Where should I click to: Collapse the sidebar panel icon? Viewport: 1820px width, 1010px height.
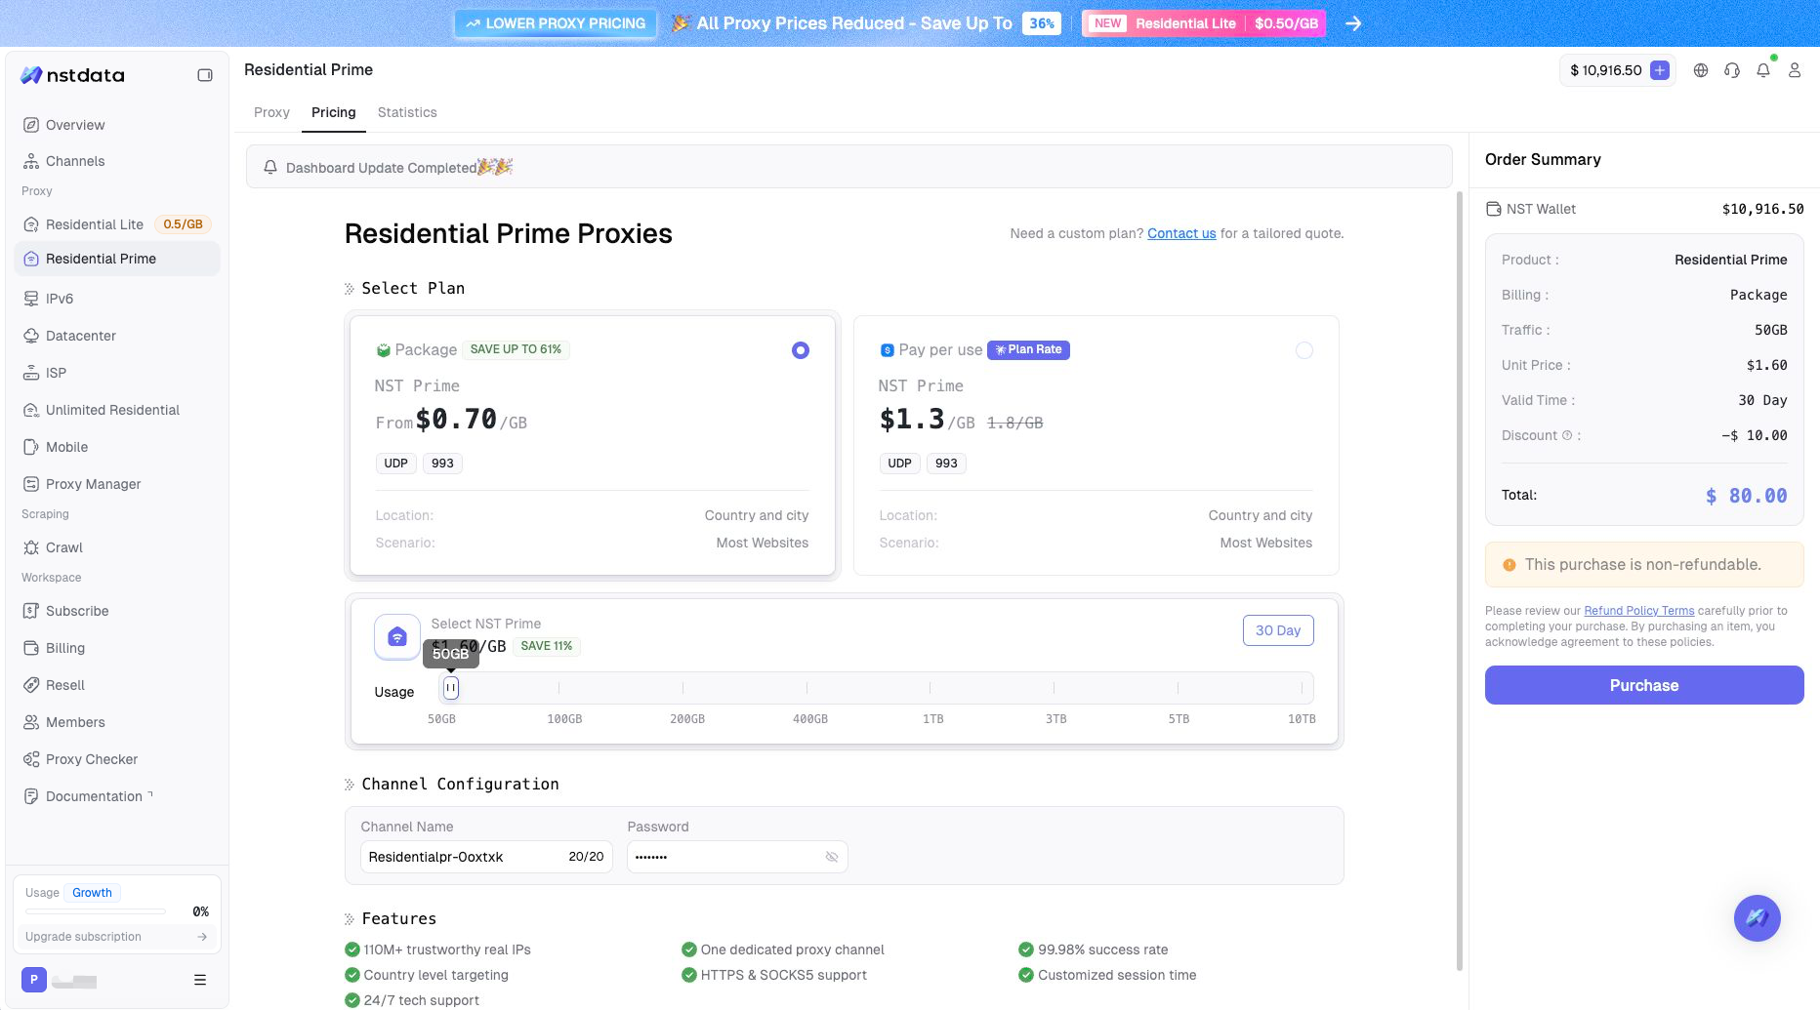click(x=205, y=75)
